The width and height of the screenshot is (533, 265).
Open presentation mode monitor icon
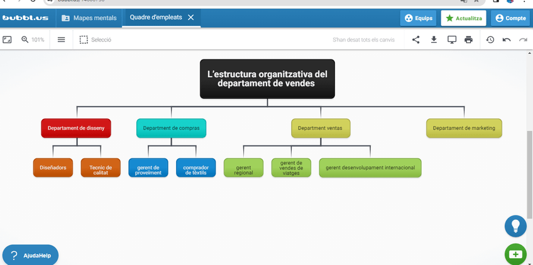click(451, 39)
